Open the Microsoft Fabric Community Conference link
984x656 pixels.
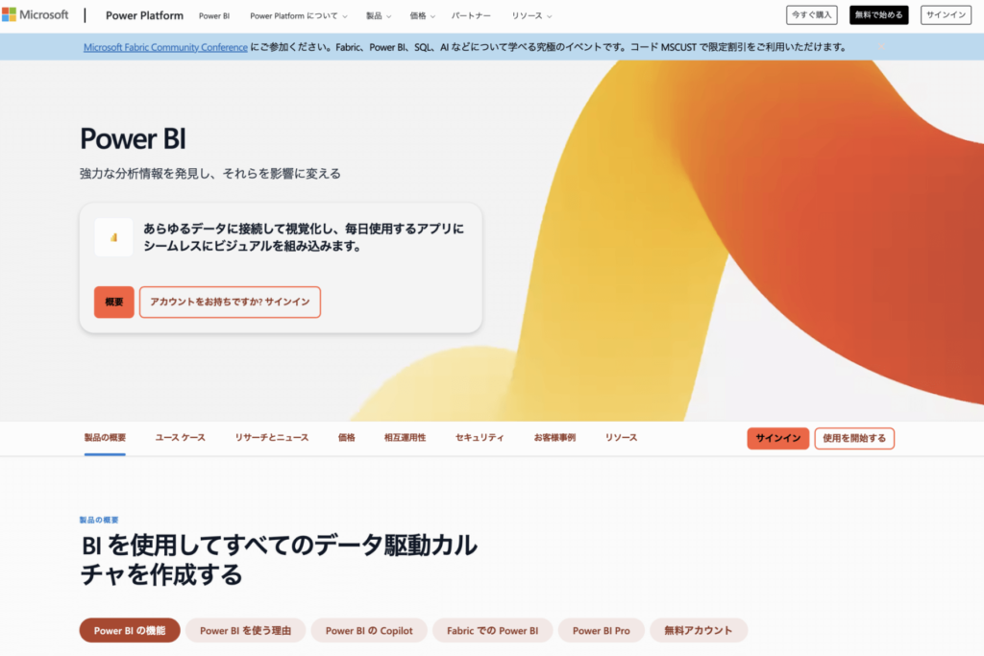coord(165,47)
